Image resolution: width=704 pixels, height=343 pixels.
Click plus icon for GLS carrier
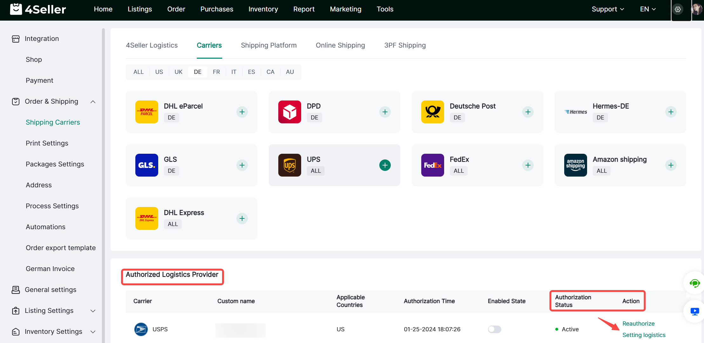pyautogui.click(x=242, y=165)
